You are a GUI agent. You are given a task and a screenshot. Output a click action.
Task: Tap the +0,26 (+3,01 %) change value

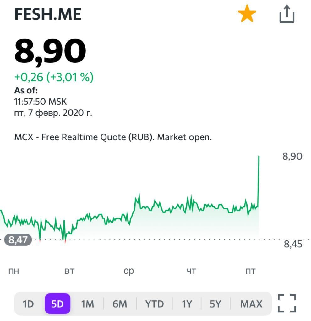point(54,77)
